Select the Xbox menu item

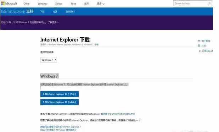(x=73, y=4)
